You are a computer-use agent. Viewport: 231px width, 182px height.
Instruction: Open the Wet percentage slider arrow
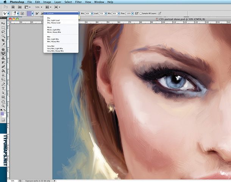click(92, 14)
